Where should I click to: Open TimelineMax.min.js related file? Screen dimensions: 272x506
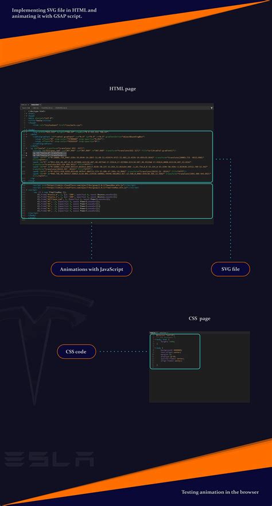point(61,108)
